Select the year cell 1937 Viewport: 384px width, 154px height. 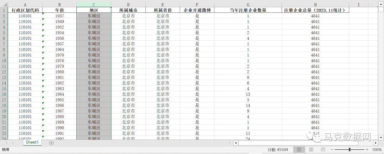tap(59, 16)
